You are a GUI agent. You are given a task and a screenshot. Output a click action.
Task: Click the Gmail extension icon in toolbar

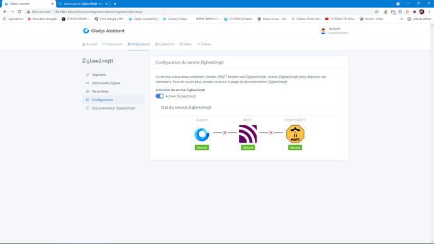[392, 12]
